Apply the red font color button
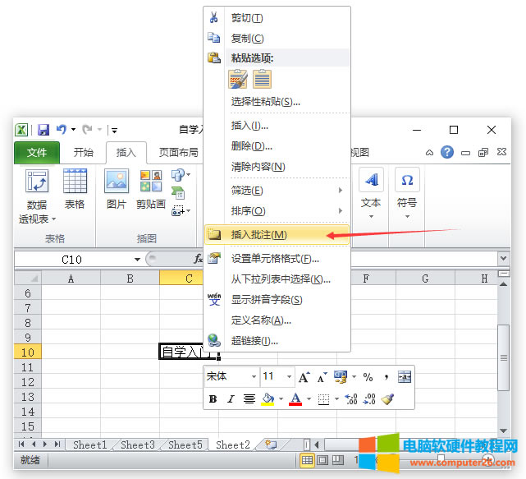The height and width of the screenshot is (479, 526). pyautogui.click(x=295, y=399)
